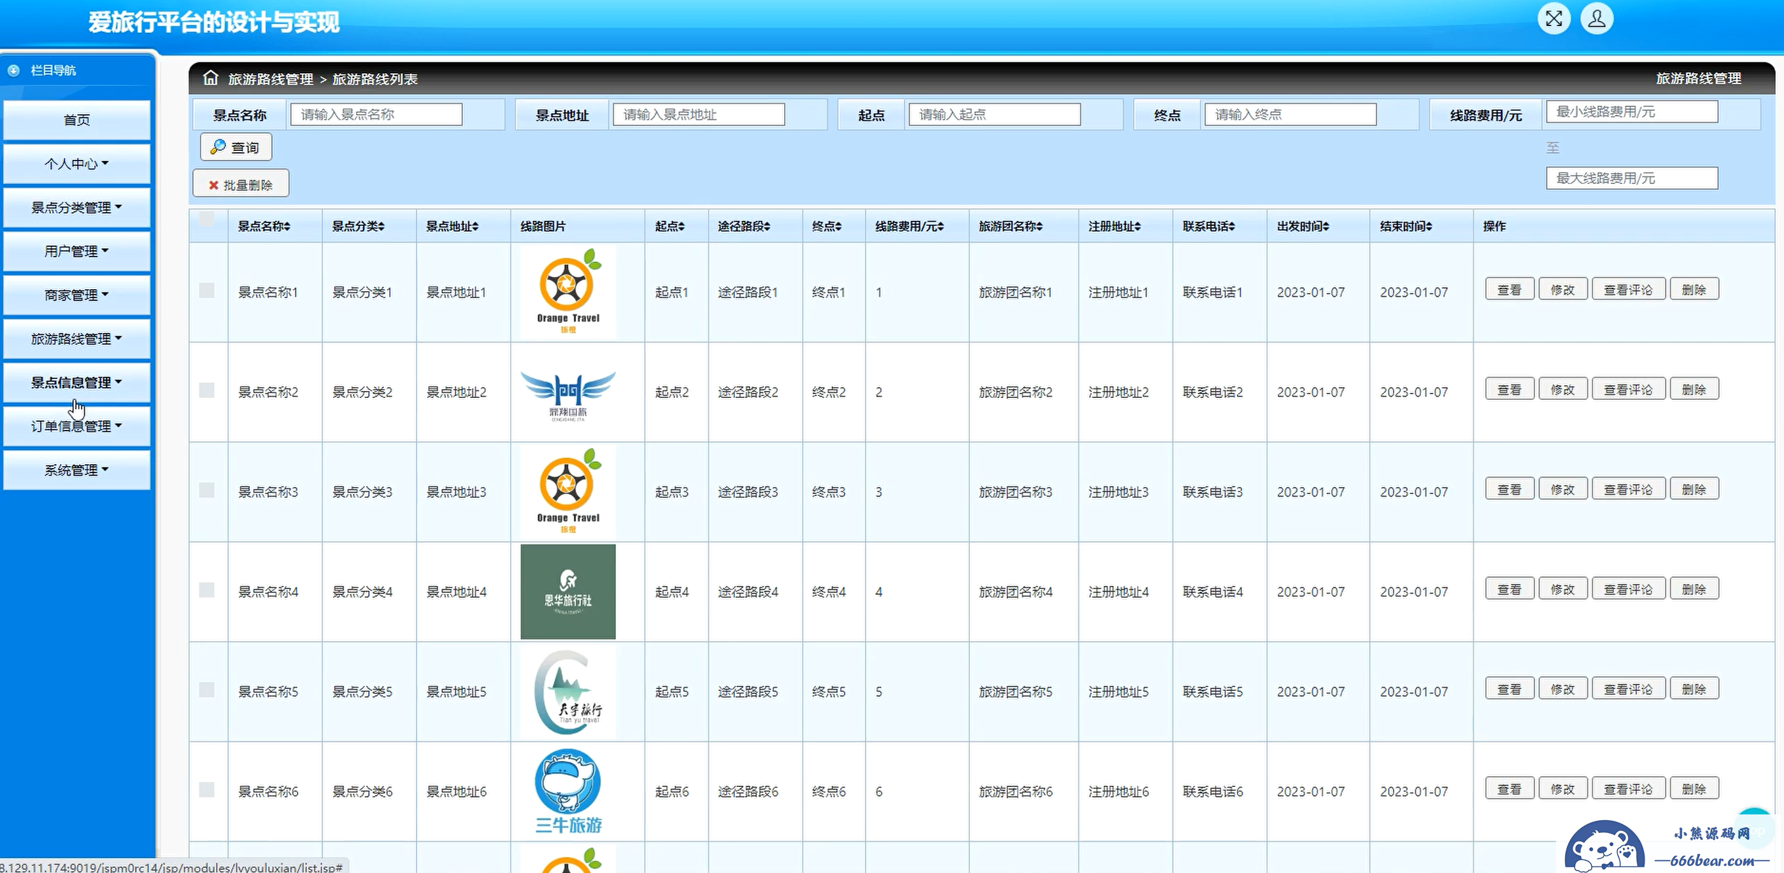
Task: Focus the 请输入终点 input field
Action: click(x=1290, y=114)
